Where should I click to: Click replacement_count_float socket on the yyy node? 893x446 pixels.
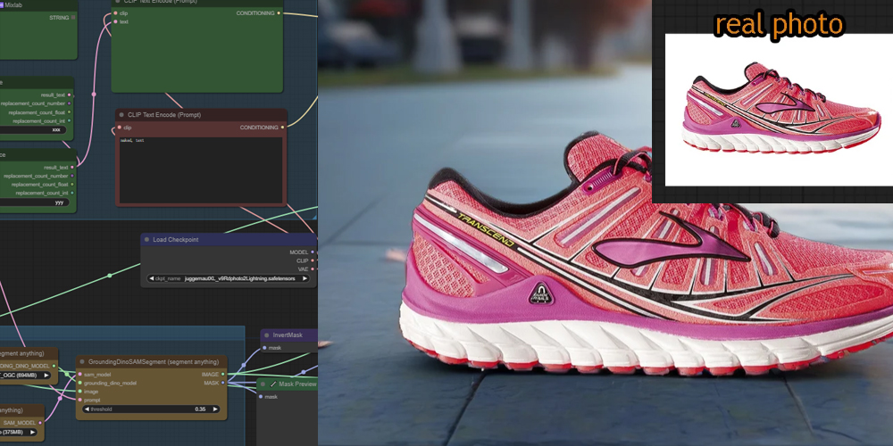(72, 185)
